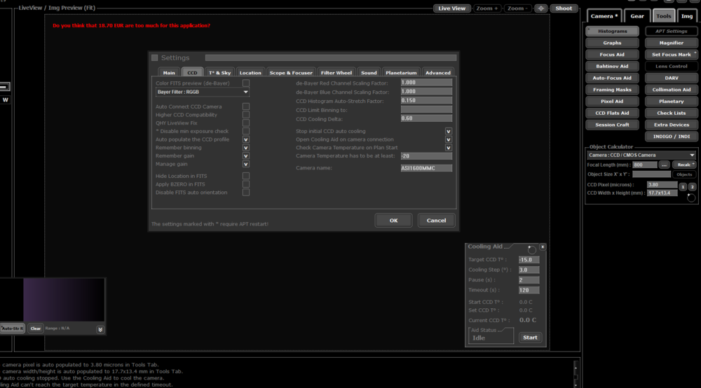The image size is (701, 388).
Task: Expand the histogram panel double-chevron
Action: pos(100,329)
